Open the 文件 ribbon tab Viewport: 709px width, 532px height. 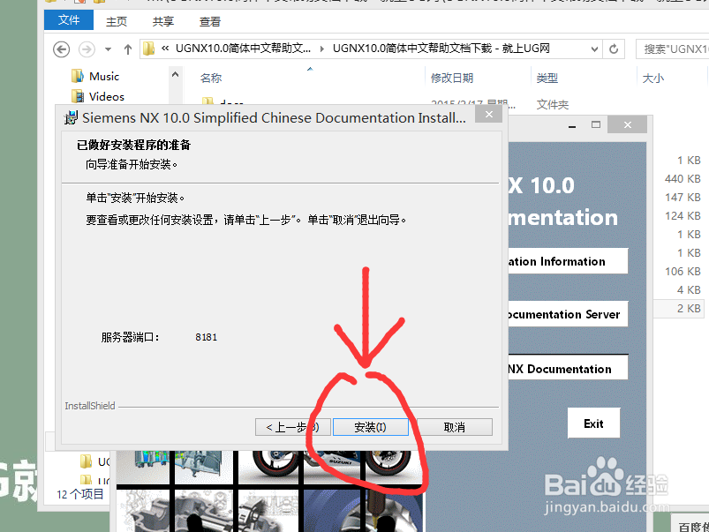click(x=69, y=20)
